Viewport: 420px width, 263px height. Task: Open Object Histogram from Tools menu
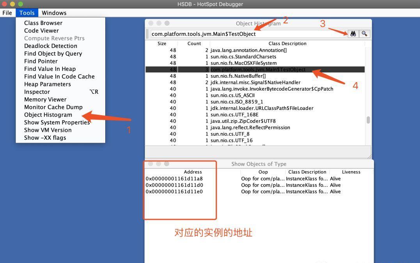(60, 115)
